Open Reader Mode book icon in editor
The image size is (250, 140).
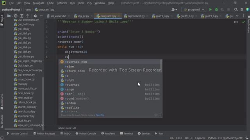coord(236,22)
